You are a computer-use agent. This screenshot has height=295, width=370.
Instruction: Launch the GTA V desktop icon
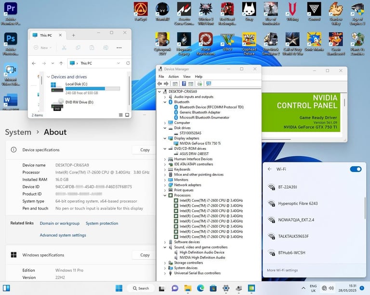227,39
